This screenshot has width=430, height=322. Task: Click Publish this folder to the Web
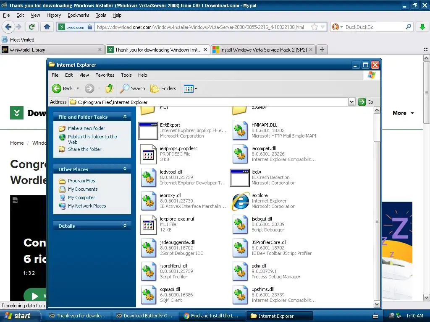click(x=92, y=139)
